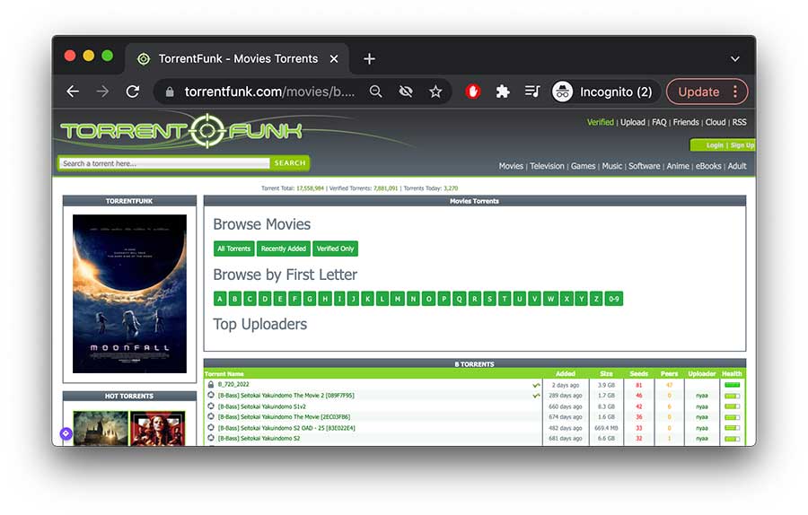The height and width of the screenshot is (515, 808).
Task: Toggle the crossed-eye tracking protection icon
Action: coord(406,92)
